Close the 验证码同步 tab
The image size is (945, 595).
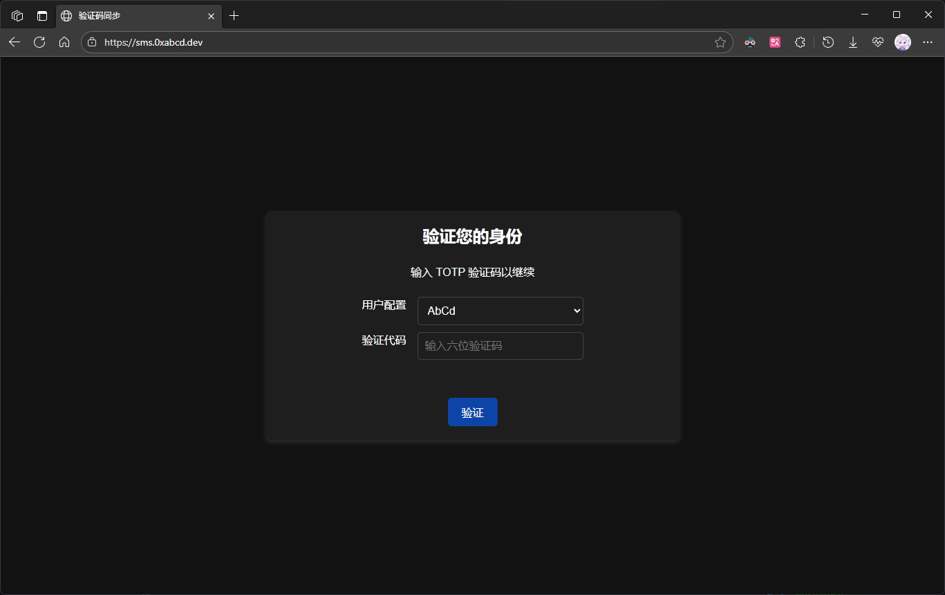211,16
